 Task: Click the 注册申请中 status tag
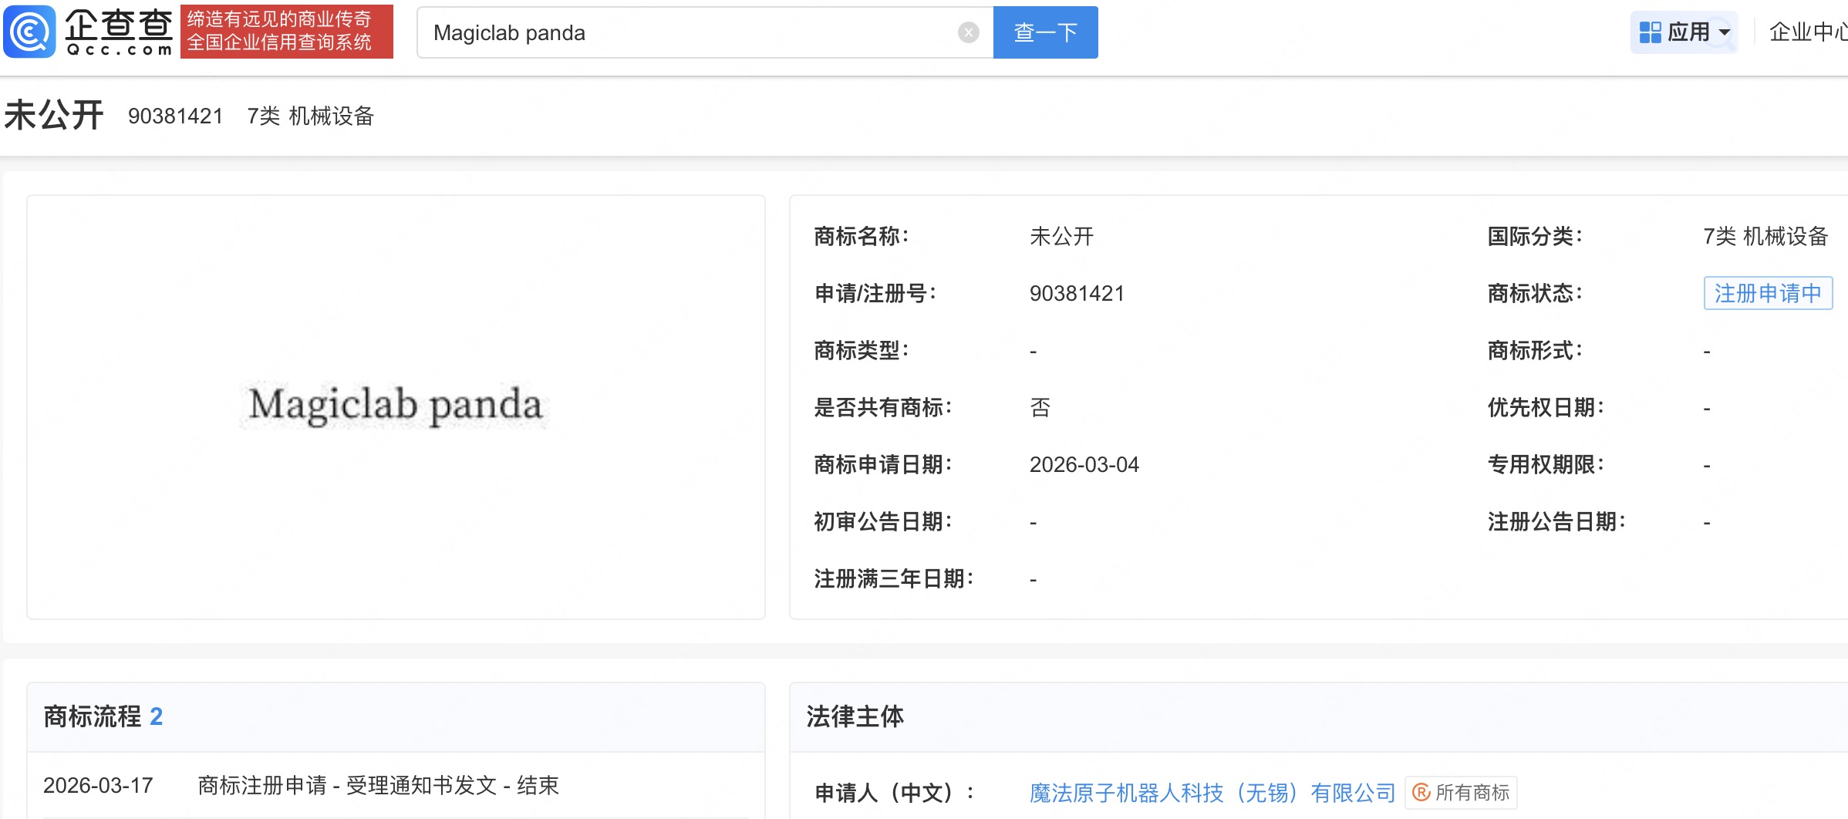[x=1768, y=294]
